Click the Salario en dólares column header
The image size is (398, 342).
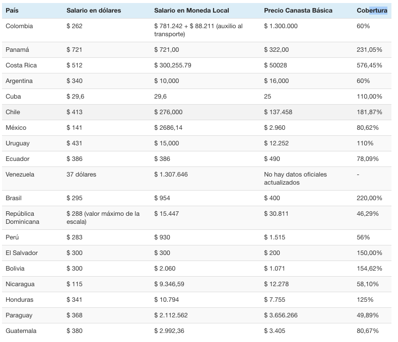point(94,11)
